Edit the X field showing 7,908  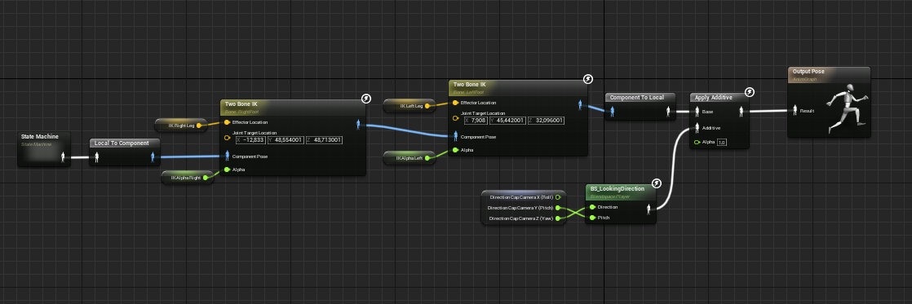(476, 121)
